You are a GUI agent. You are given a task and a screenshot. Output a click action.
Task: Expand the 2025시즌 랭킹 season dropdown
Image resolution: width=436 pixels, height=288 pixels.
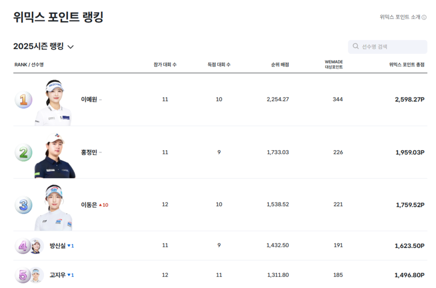[70, 47]
